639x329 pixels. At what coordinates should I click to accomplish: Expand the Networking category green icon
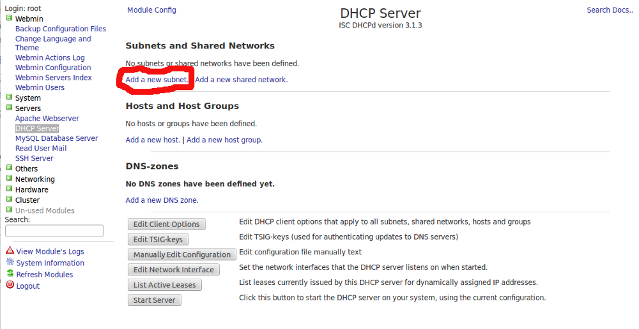point(9,179)
